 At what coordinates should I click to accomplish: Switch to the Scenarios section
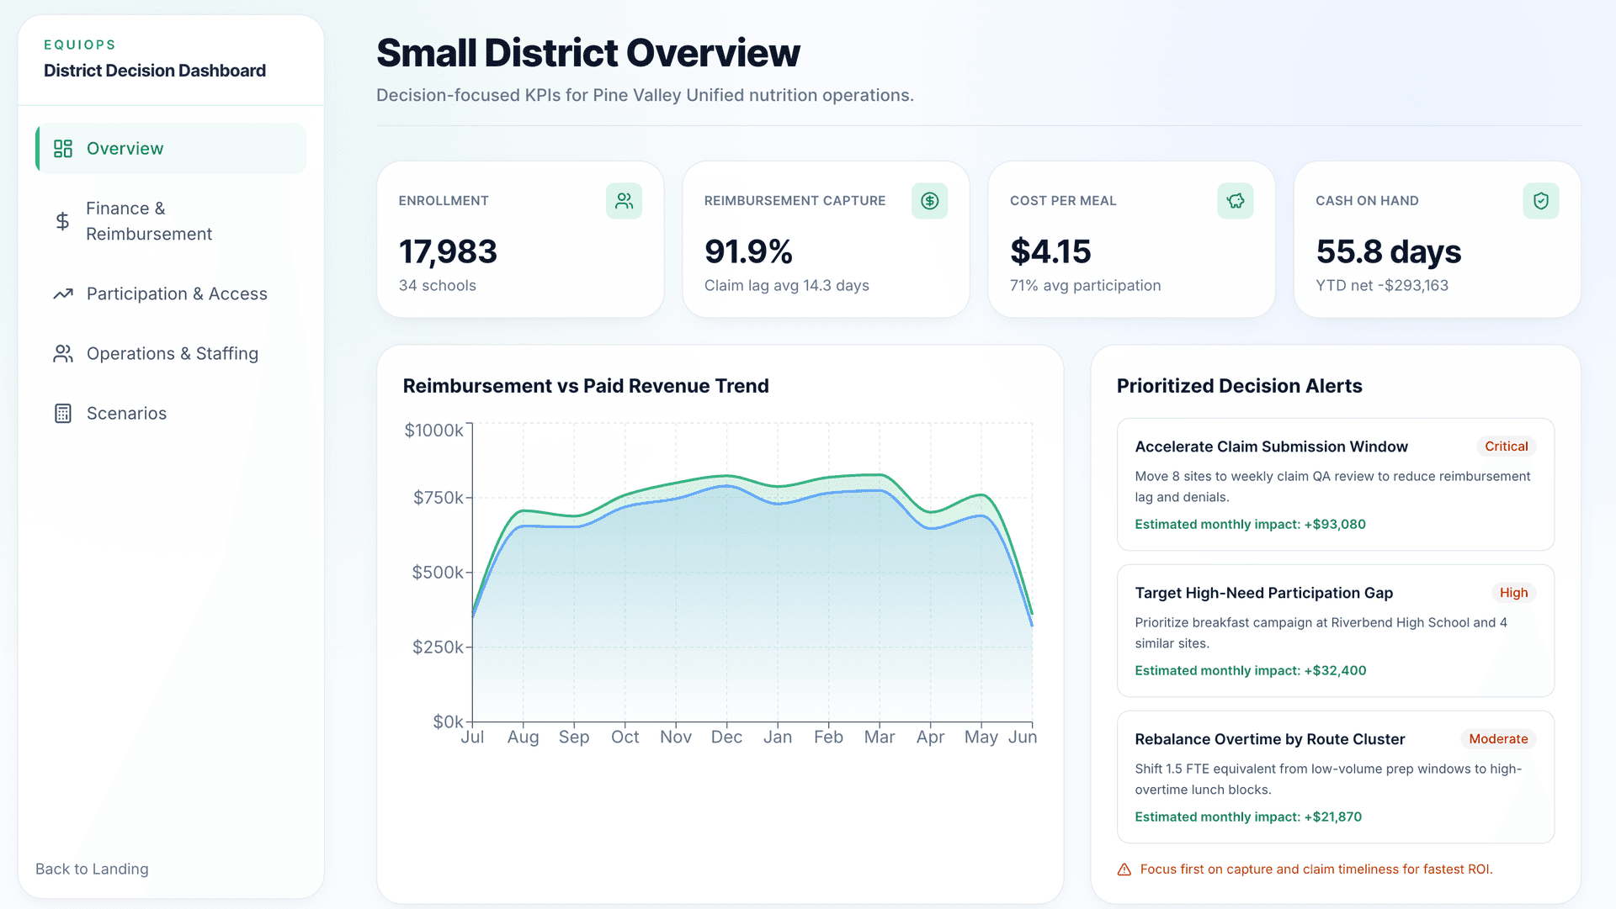click(x=125, y=413)
